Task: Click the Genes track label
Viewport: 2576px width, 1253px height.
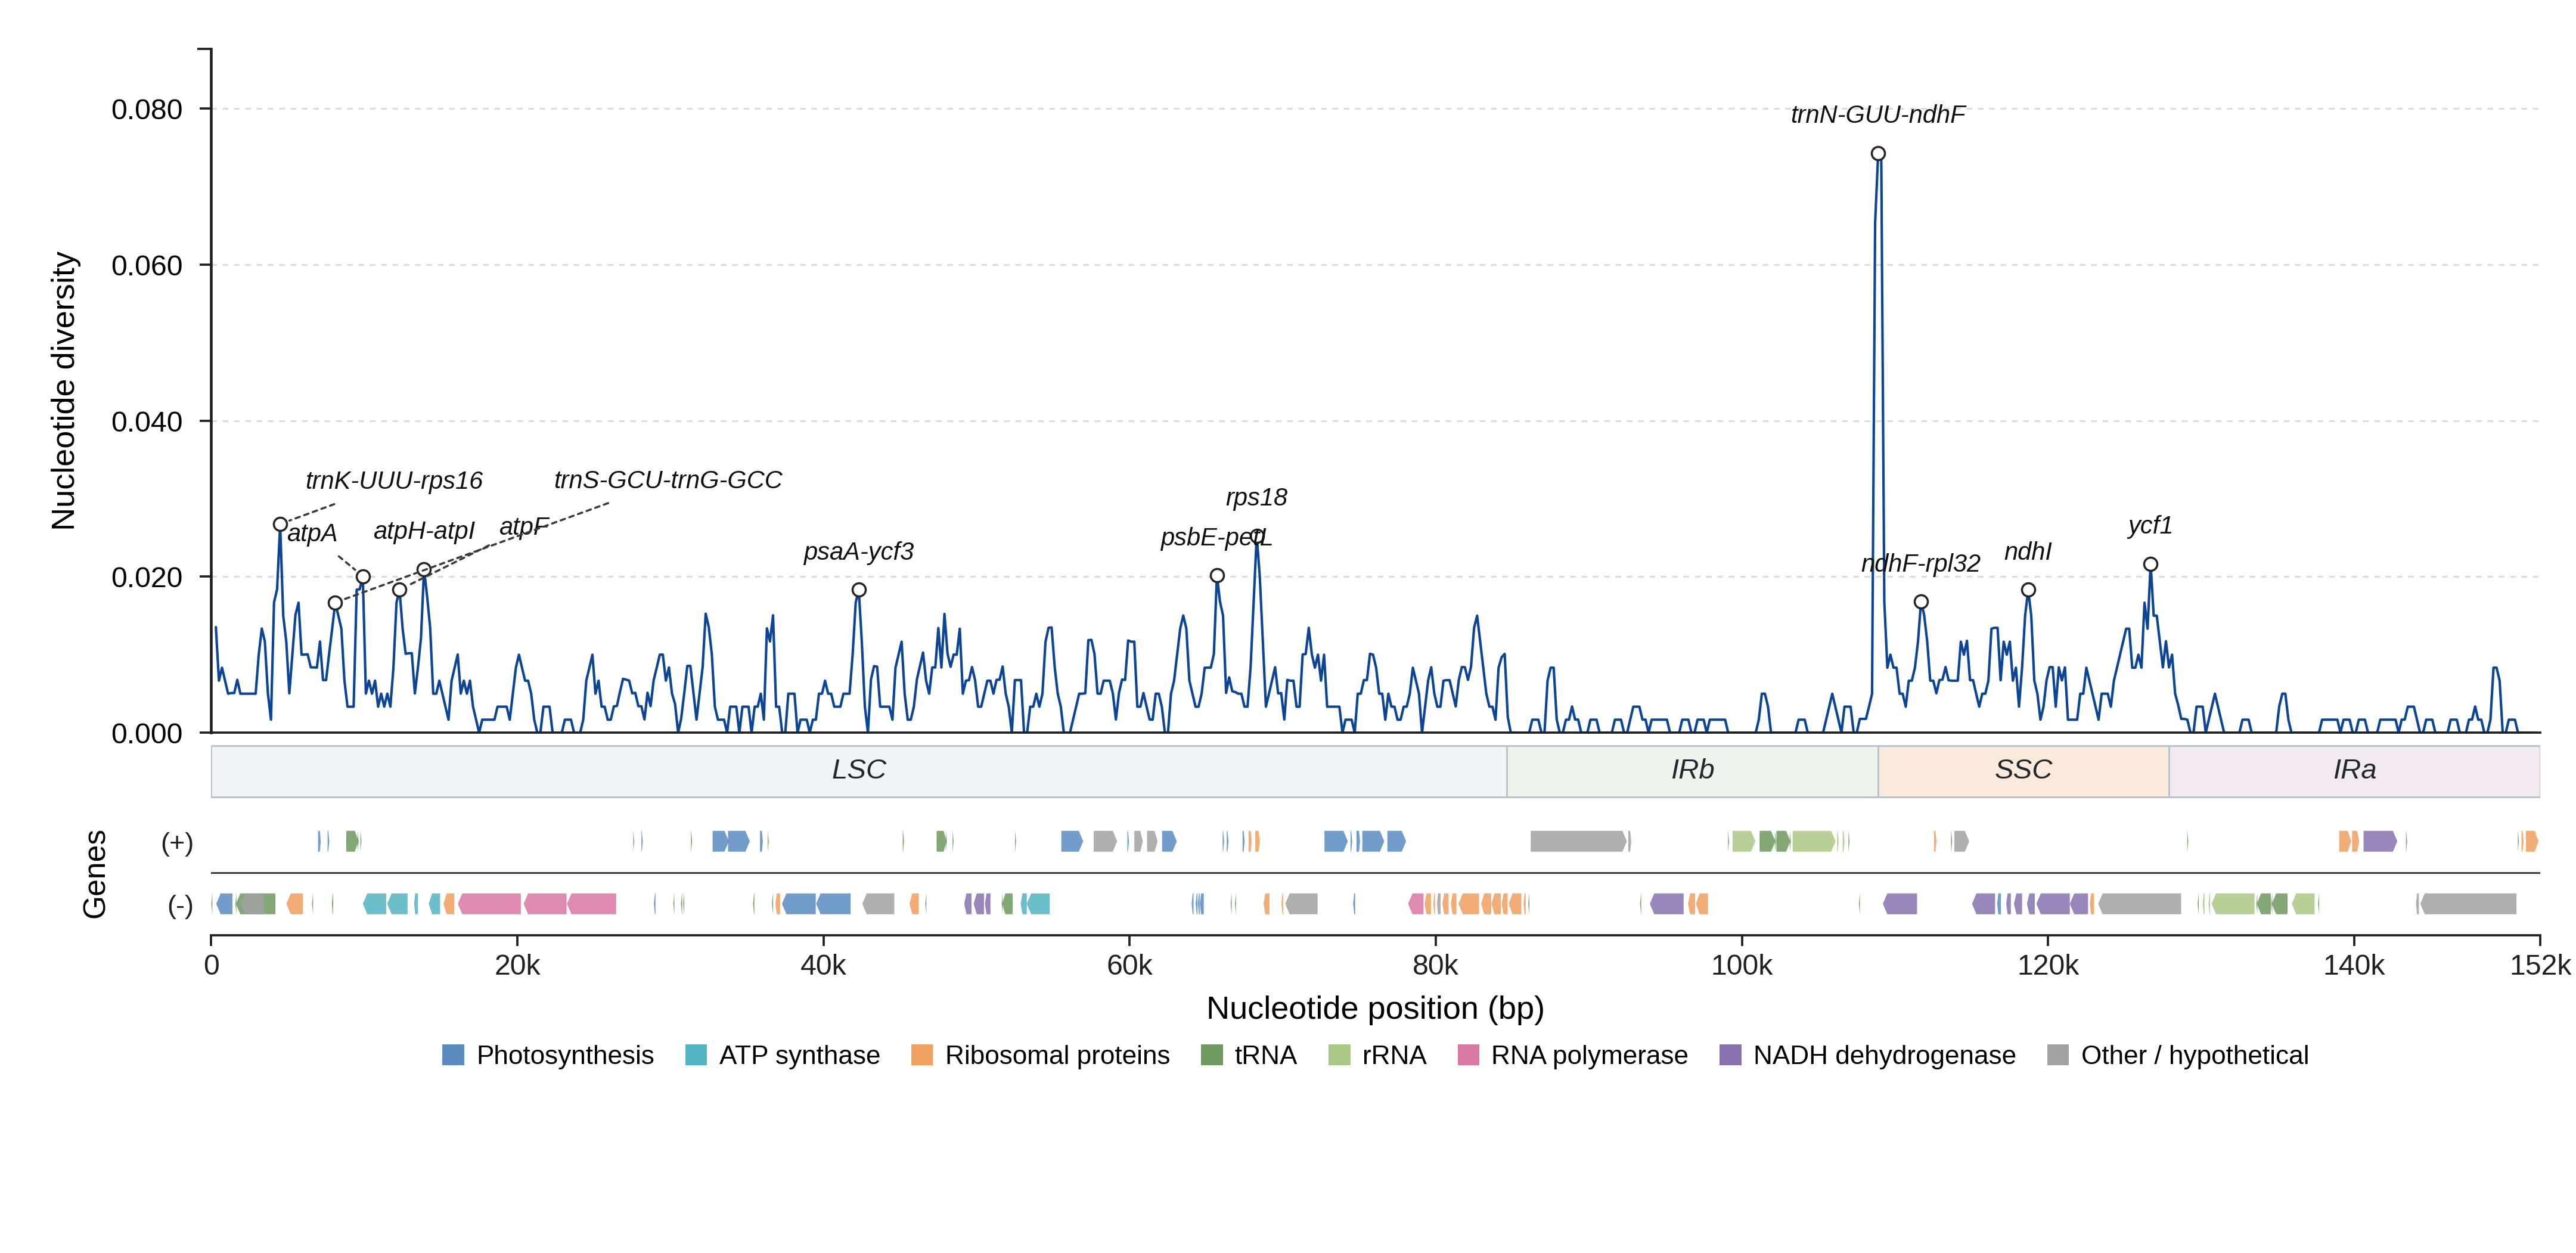Action: (94, 874)
